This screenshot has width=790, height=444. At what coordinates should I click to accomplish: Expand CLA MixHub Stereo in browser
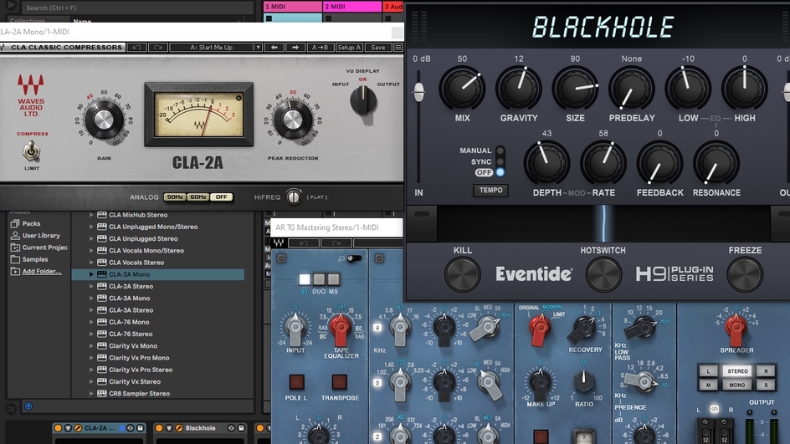(x=91, y=214)
